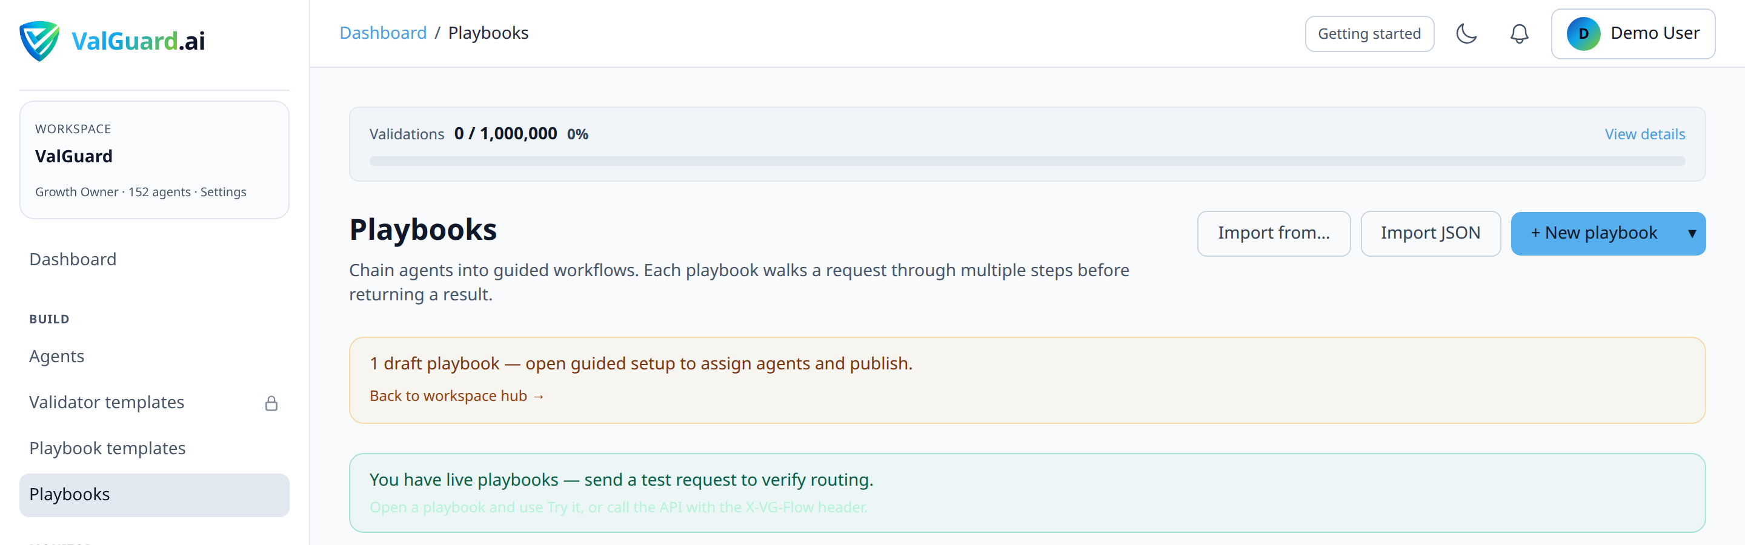Viewport: 1745px width, 545px height.
Task: Open Validator templates in the sidebar
Action: 154,402
